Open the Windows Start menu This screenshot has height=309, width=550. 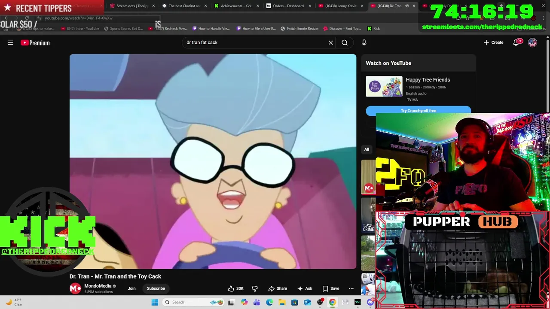click(x=155, y=302)
